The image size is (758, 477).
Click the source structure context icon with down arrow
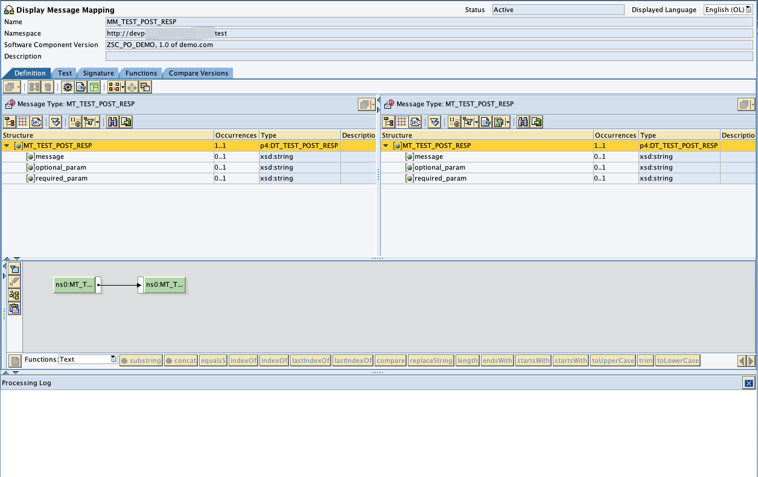click(x=56, y=122)
